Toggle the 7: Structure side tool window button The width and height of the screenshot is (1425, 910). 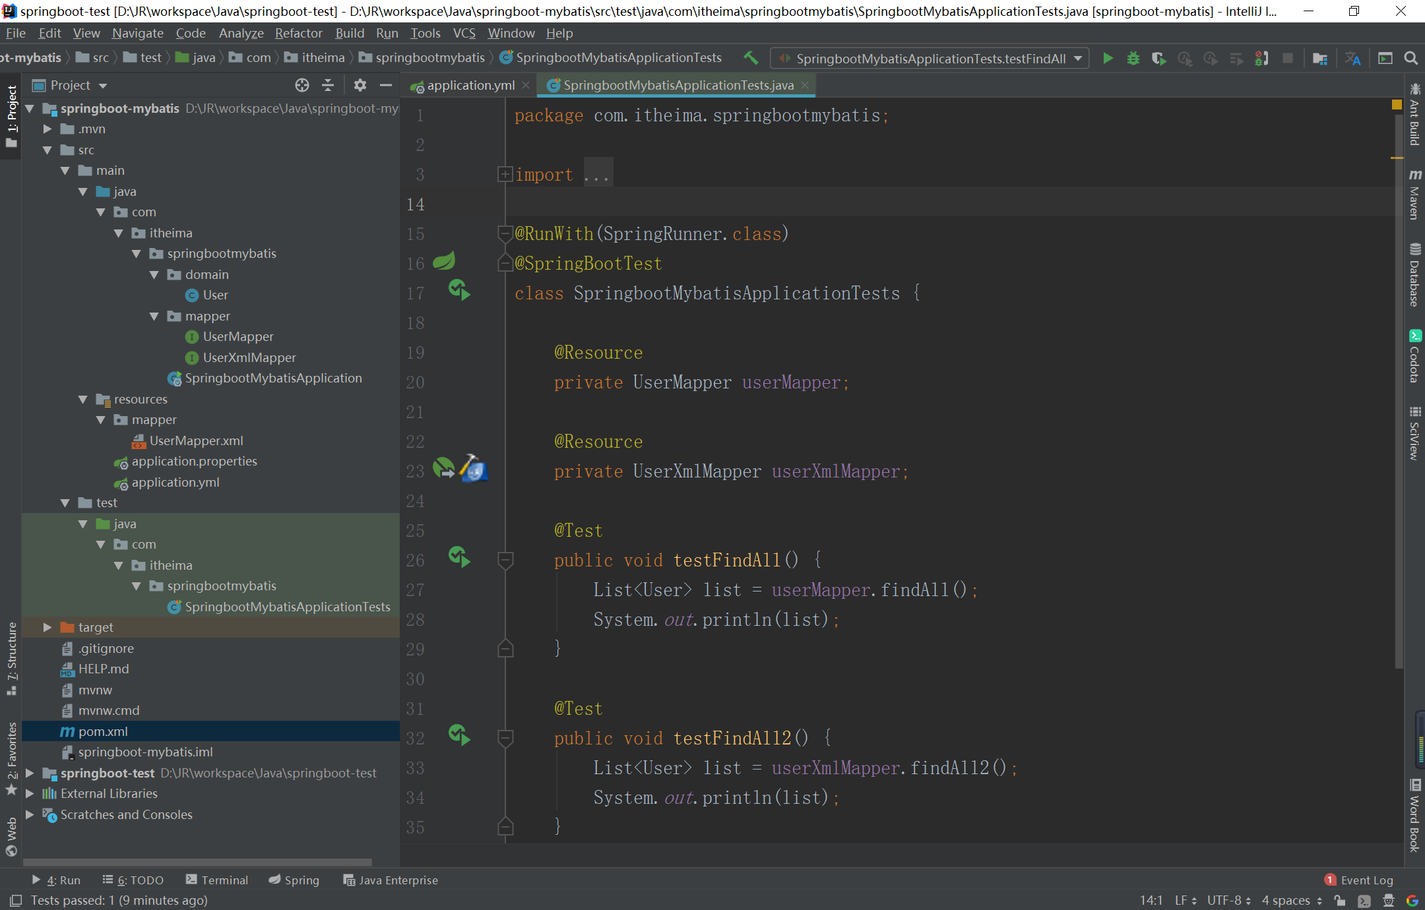pyautogui.click(x=11, y=658)
